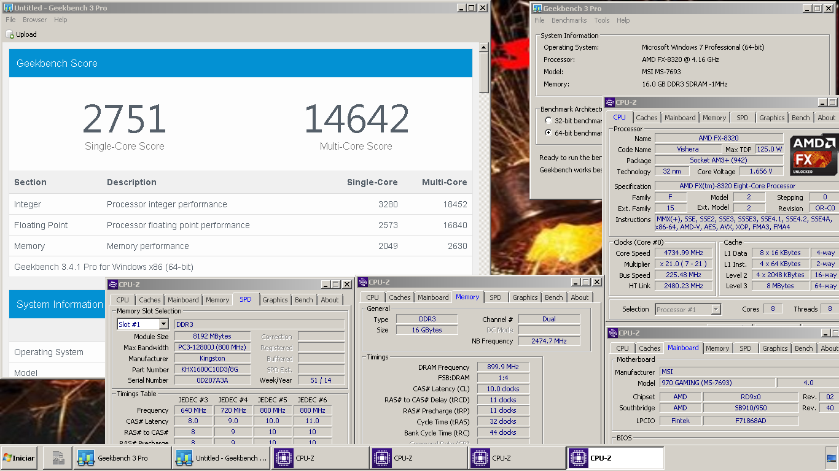Open Bench tab in CPU-Z Memory window
839x471 pixels.
pyautogui.click(x=554, y=297)
